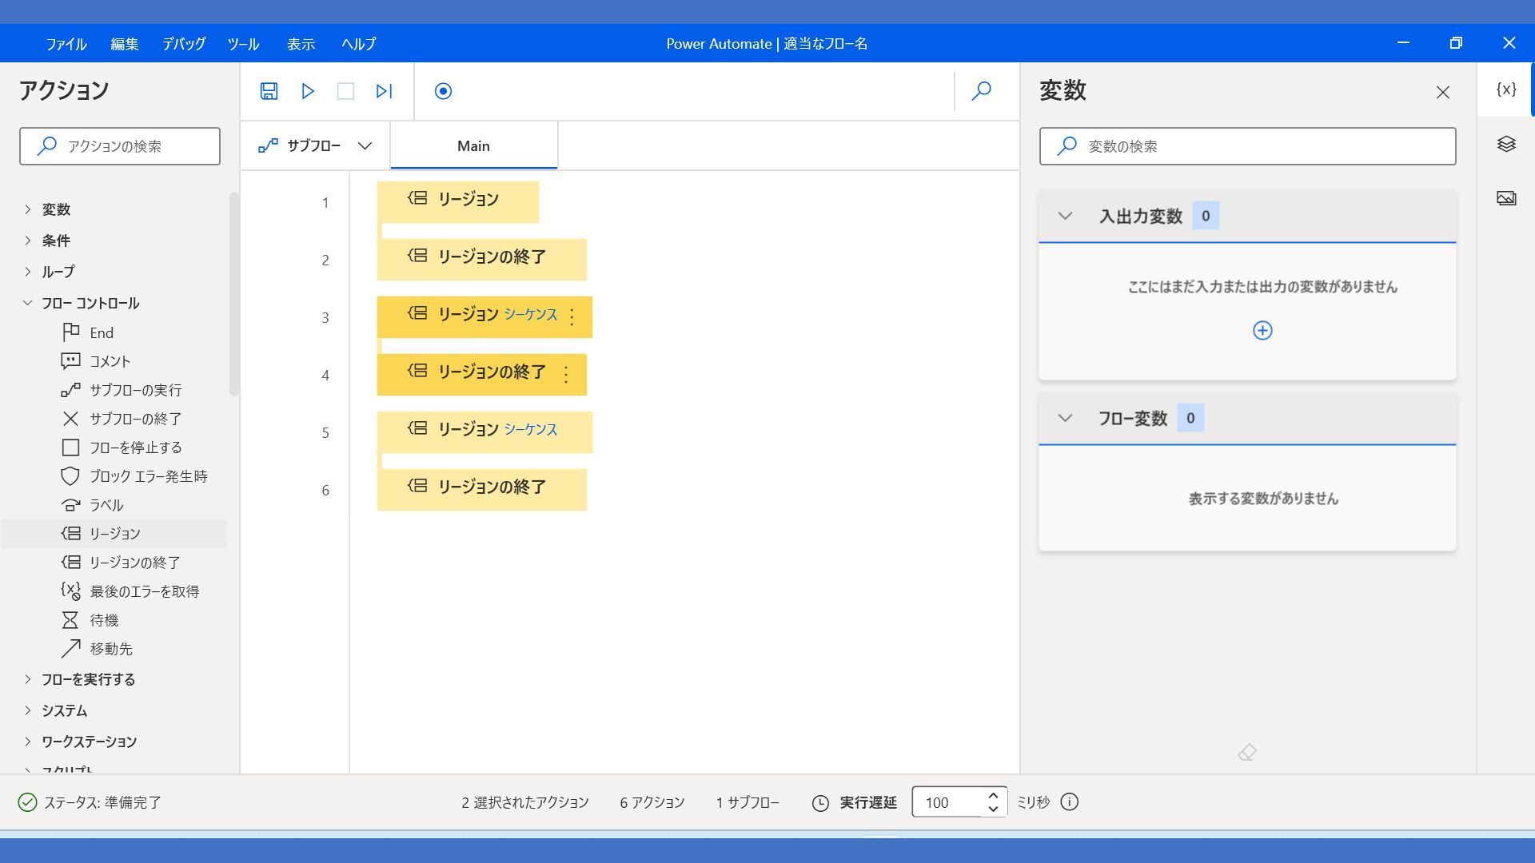Open more options on line 3 リージョン
The image size is (1535, 863).
point(572,317)
